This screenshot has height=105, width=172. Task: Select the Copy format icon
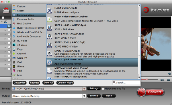pyautogui.click(x=14, y=49)
